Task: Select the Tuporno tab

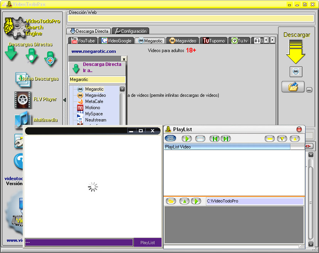Action: [x=214, y=40]
